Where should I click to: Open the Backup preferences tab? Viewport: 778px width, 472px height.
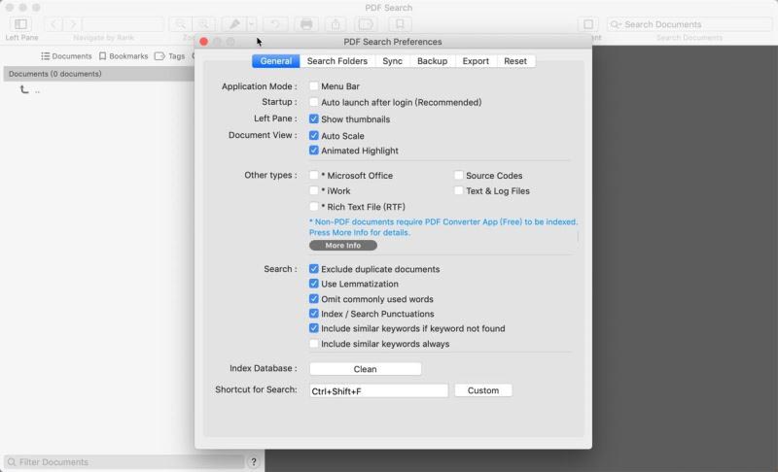click(x=432, y=61)
